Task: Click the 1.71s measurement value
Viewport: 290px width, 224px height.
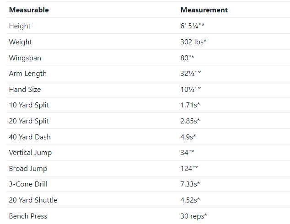Action: tap(190, 105)
